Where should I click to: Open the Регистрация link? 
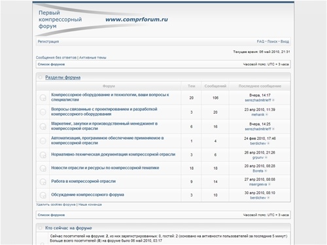click(48, 41)
